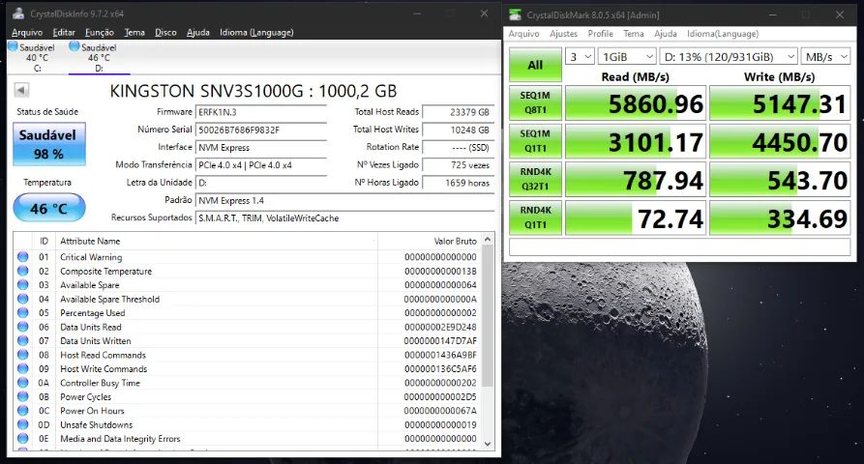This screenshot has height=464, width=864.
Task: Click status orb for Controller Busy Time row
Action: click(22, 383)
